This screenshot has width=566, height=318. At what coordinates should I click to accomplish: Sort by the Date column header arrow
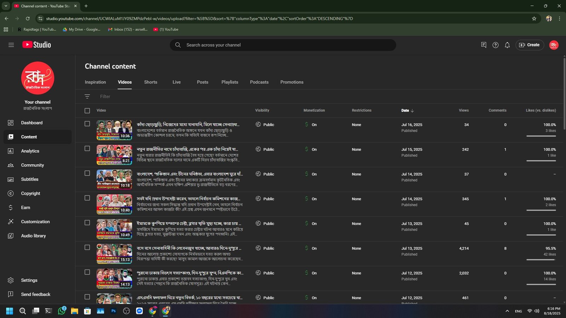coord(412,111)
